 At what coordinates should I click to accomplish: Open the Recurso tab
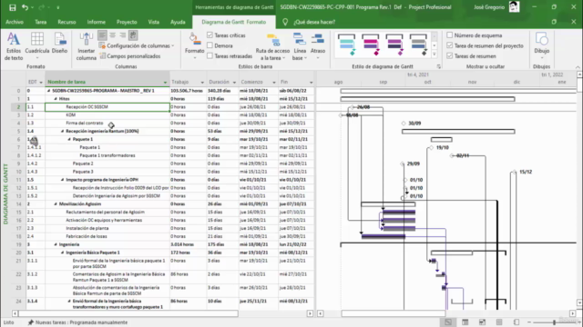(x=66, y=22)
